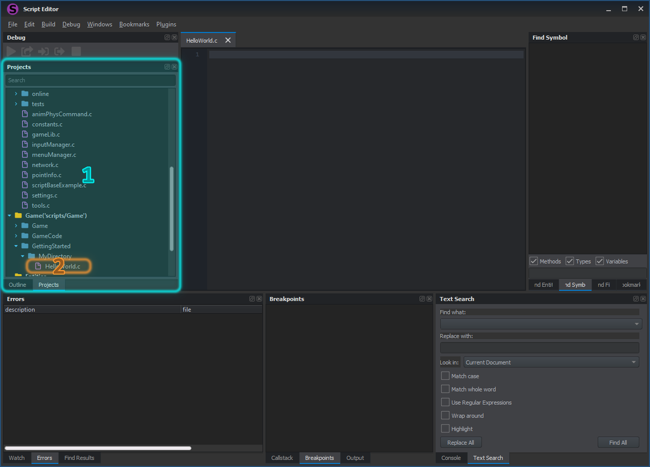Click the Projects panel search field
This screenshot has width=650, height=467.
tap(90, 80)
